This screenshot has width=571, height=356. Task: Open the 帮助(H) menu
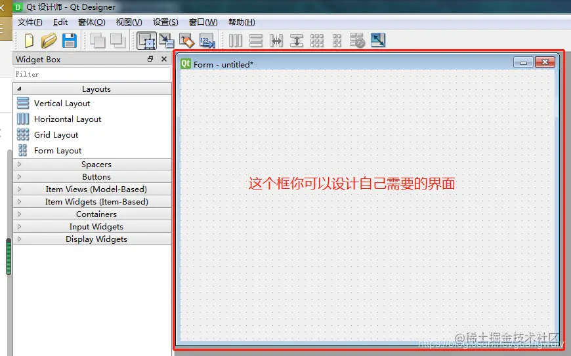point(242,22)
